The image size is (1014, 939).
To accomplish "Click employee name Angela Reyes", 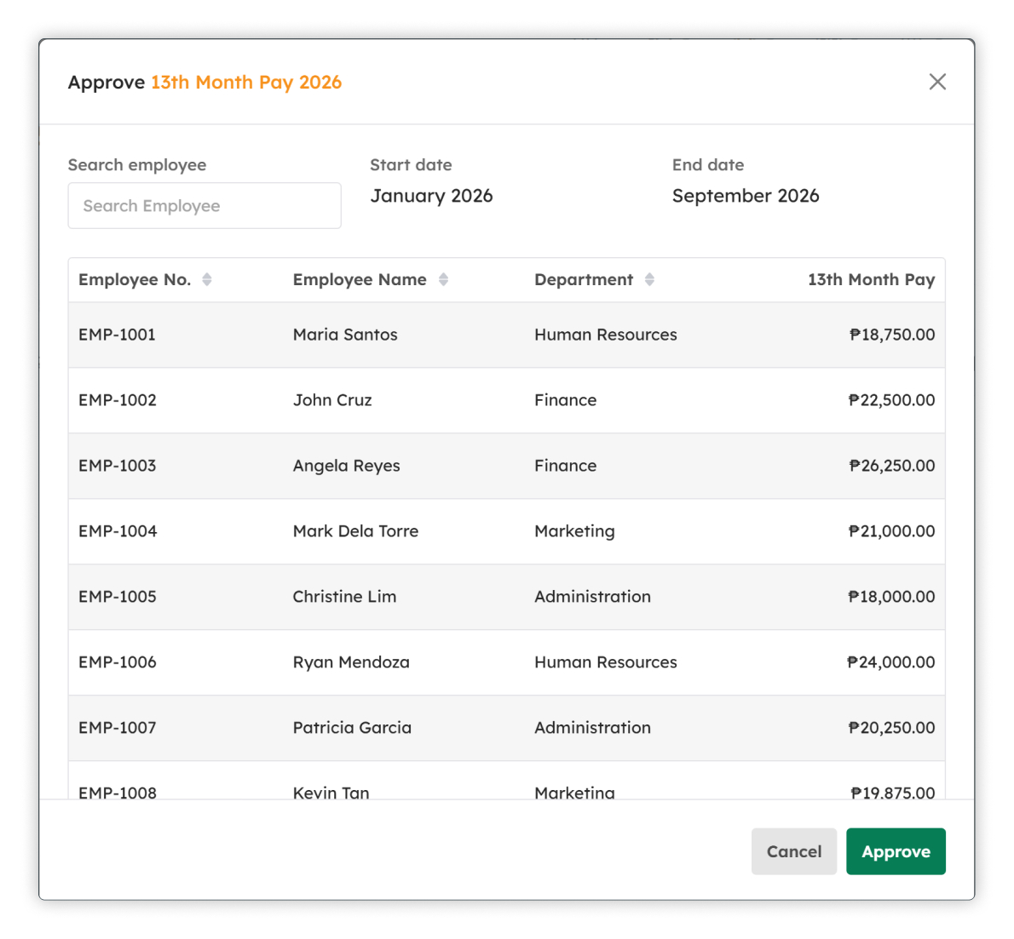I will pyautogui.click(x=347, y=466).
